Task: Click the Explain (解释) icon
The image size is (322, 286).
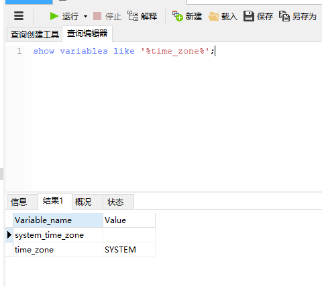Action: coord(133,16)
